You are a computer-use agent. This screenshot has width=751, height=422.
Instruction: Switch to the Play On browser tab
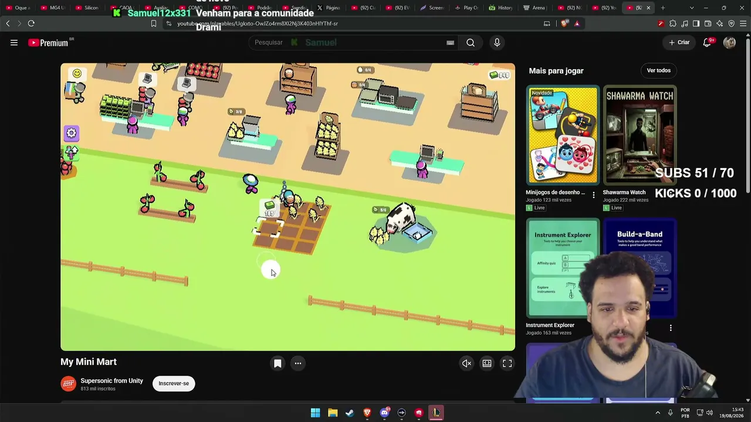tap(466, 8)
